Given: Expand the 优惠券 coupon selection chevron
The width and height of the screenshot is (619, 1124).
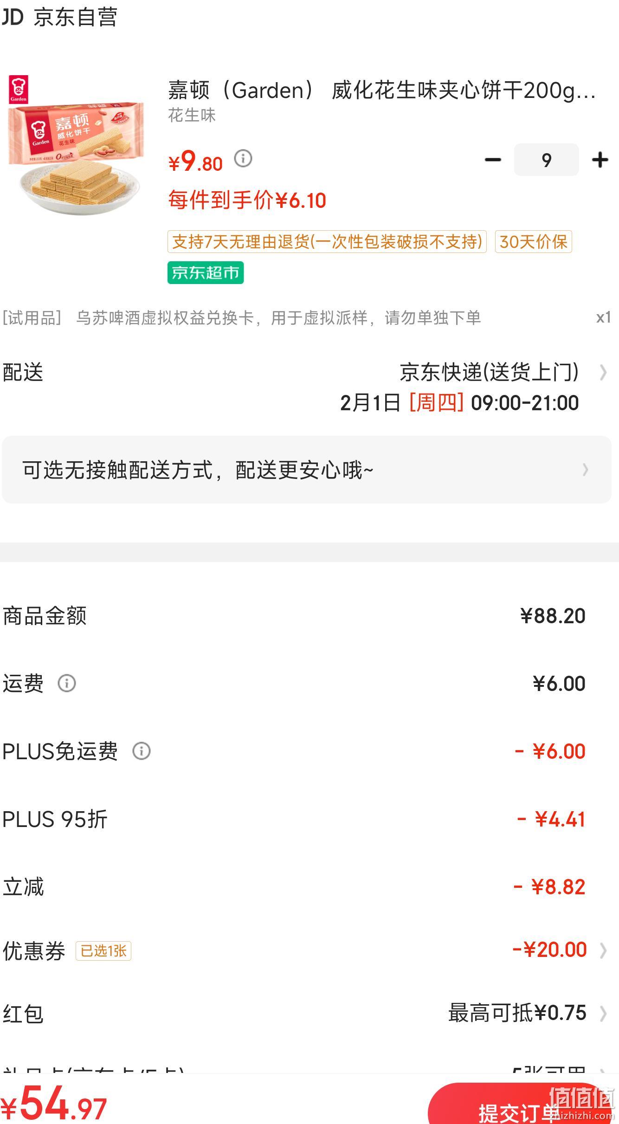Looking at the screenshot, I should (x=603, y=950).
